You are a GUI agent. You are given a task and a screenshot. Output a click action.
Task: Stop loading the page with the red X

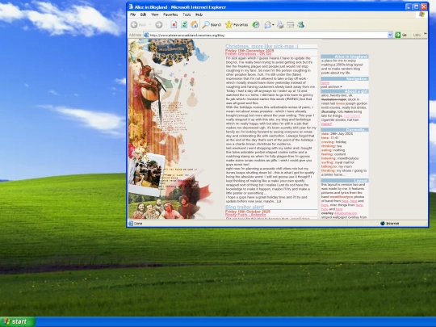click(x=174, y=25)
